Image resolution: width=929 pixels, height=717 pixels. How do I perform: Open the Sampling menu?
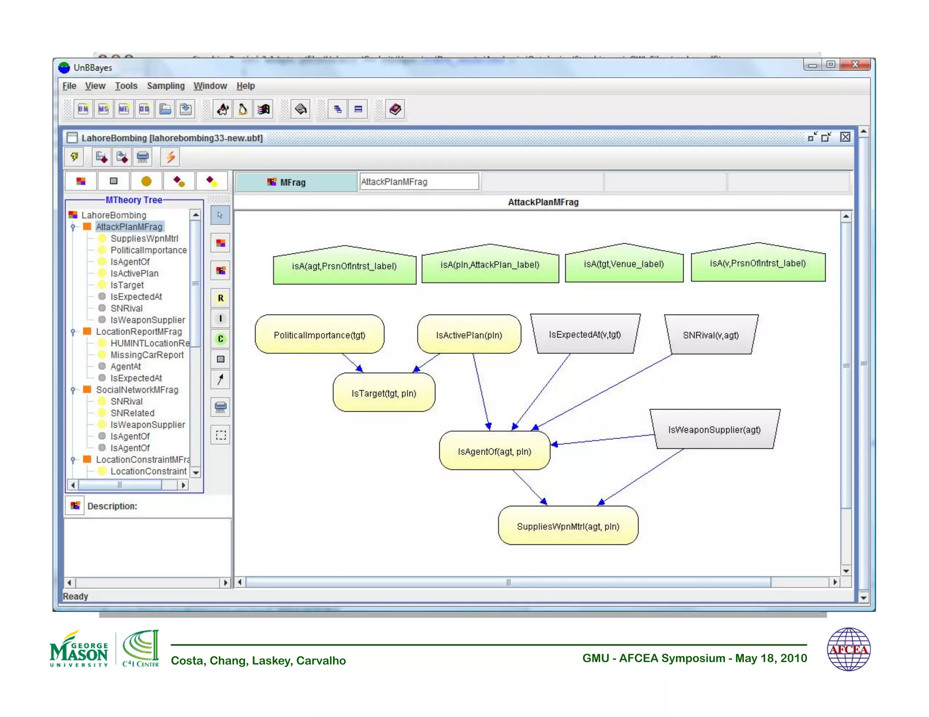(x=166, y=86)
